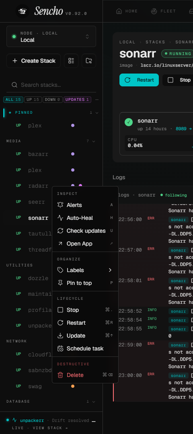The width and height of the screenshot is (193, 434).
Task: Click the Update download icon
Action: [60, 336]
